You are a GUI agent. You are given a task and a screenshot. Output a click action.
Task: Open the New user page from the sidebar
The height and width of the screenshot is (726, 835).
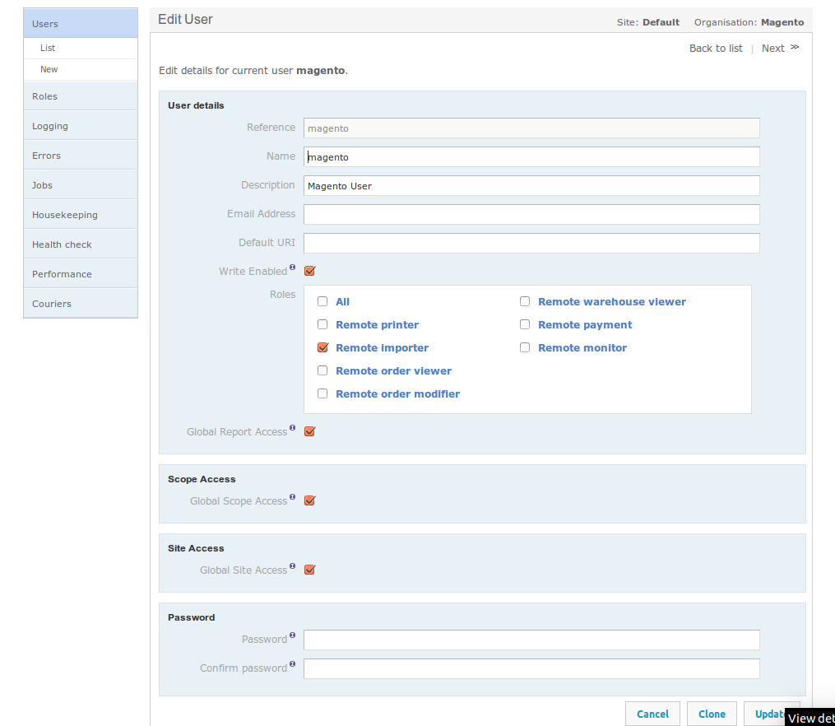click(49, 69)
